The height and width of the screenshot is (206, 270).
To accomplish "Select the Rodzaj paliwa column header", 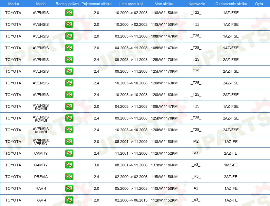I will point(67,4).
